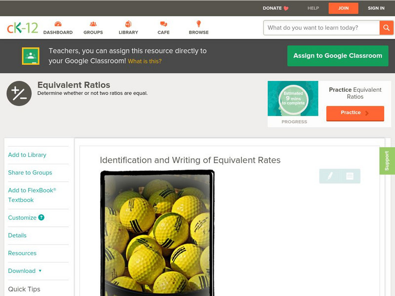
Task: Expand the Download dropdown arrow
Action: (x=40, y=271)
